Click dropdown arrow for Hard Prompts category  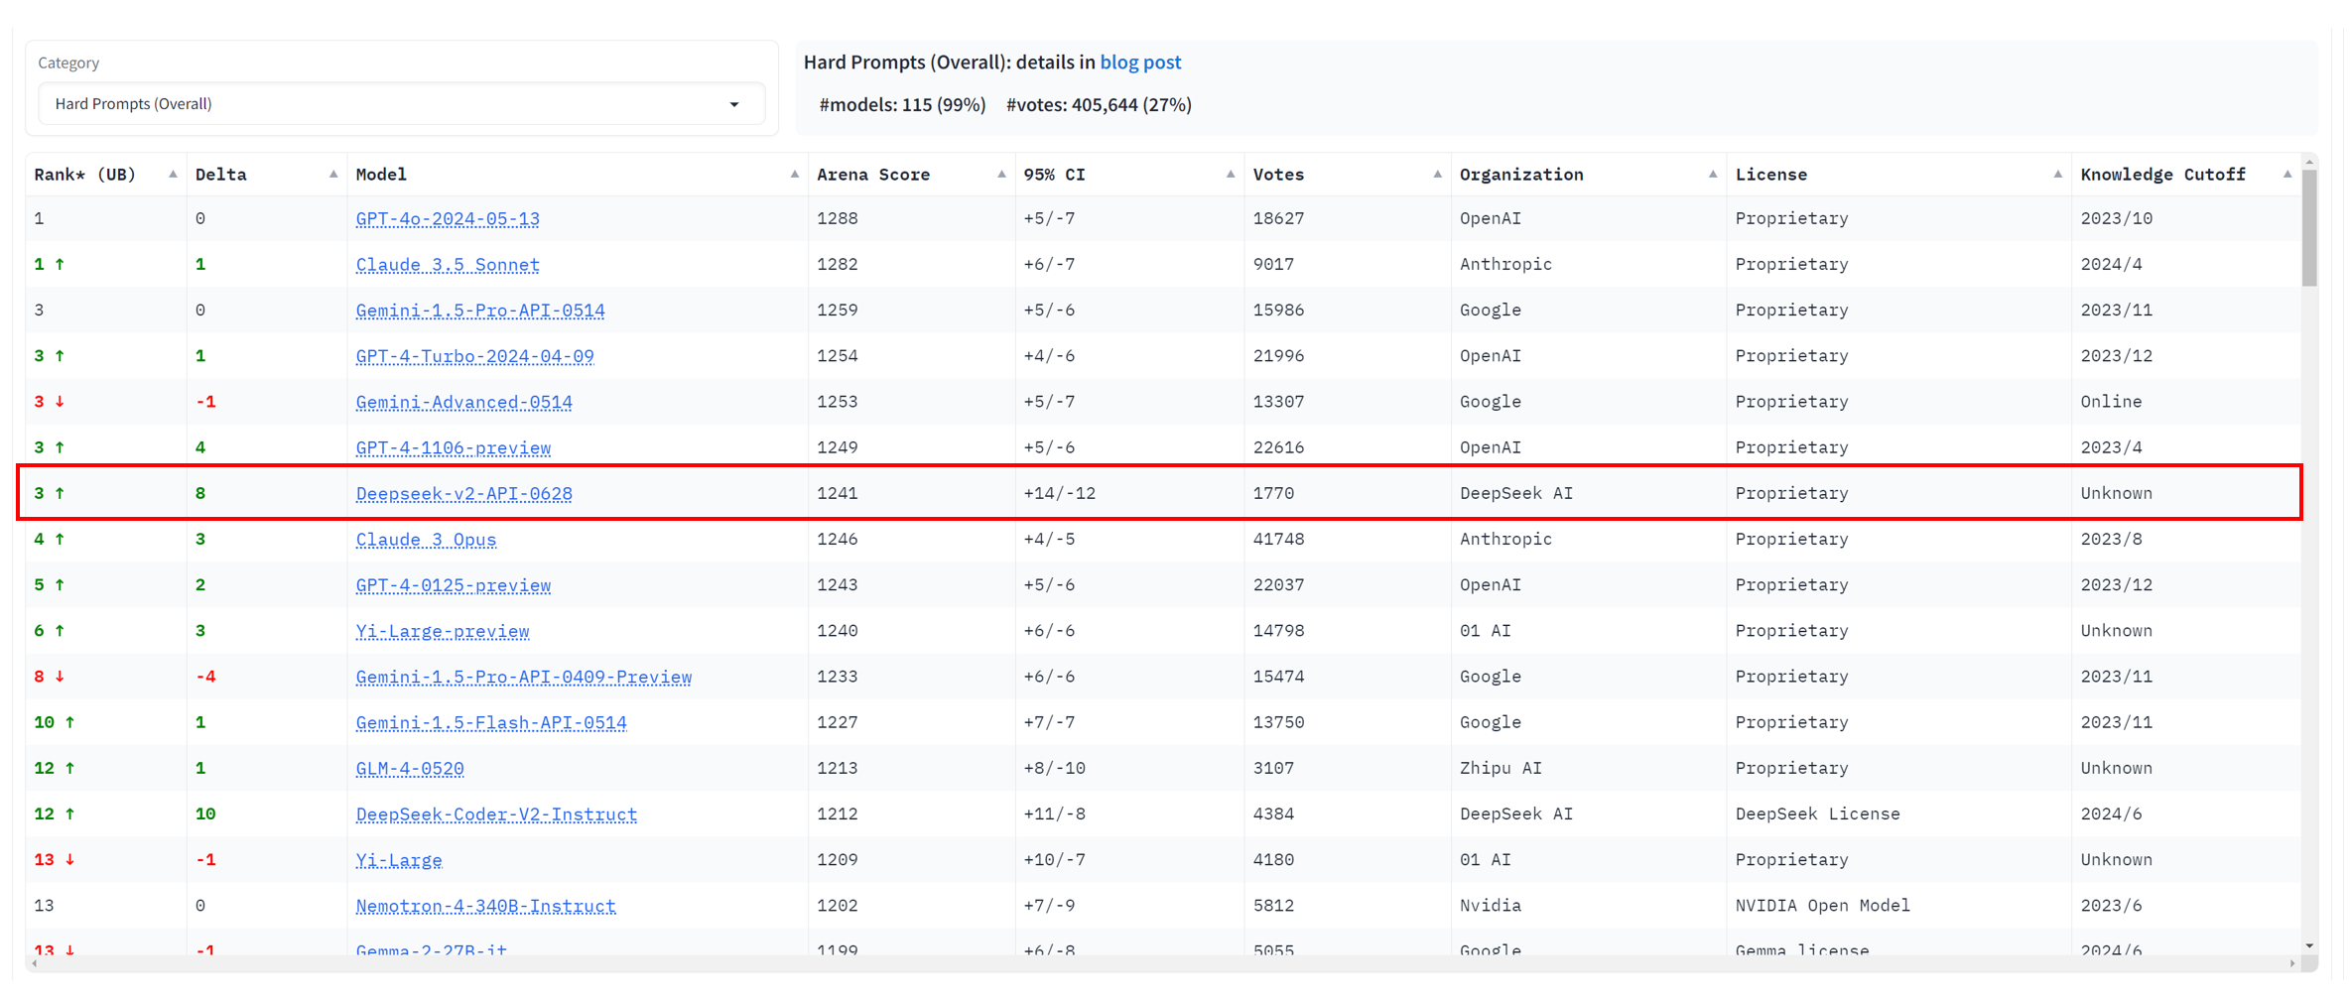pos(734,105)
